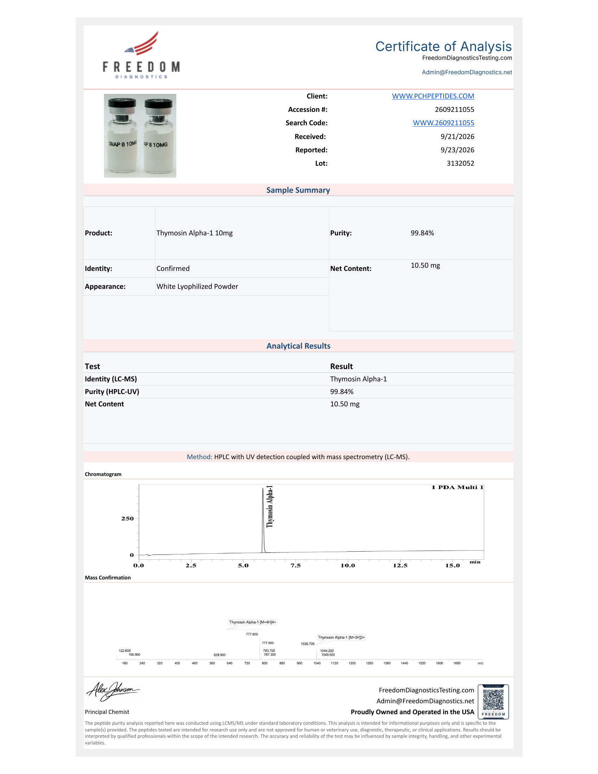Screen dimensions: 598x774
Task: Click the 1036.700 mass peak label
Action: pos(307,644)
